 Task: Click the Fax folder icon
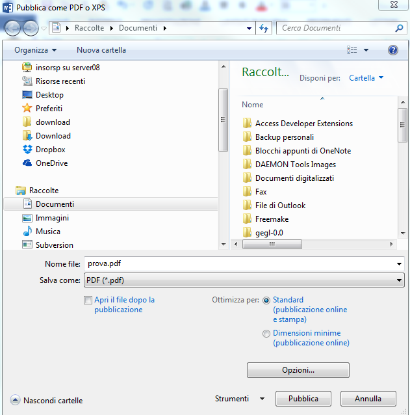click(x=247, y=192)
